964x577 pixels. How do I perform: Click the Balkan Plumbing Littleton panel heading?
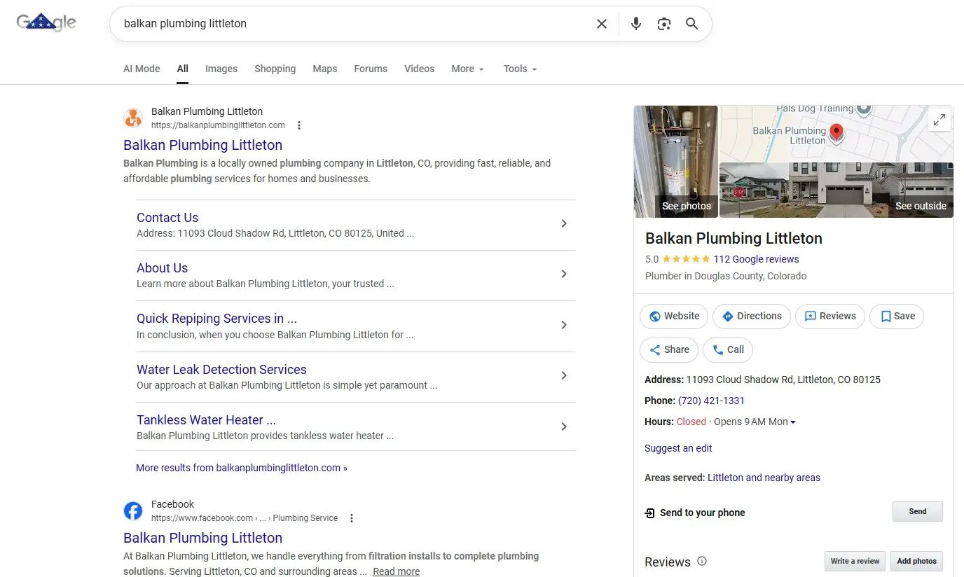click(734, 238)
